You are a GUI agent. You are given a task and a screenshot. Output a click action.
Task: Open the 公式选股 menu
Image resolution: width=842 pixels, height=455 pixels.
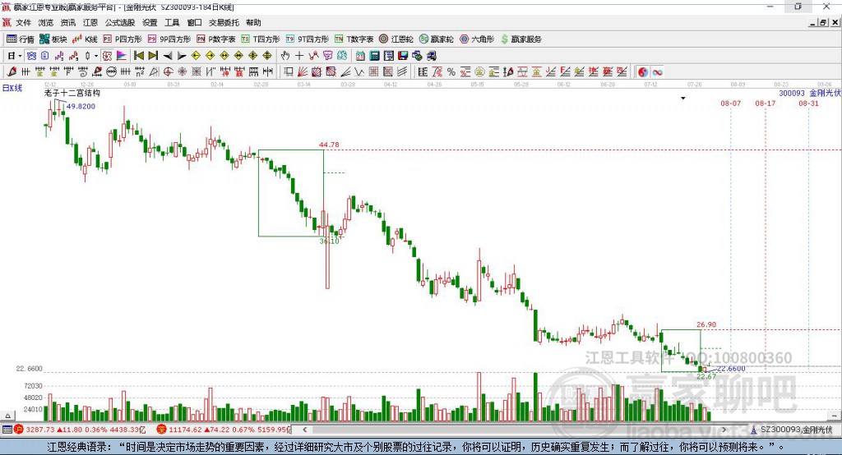click(120, 22)
